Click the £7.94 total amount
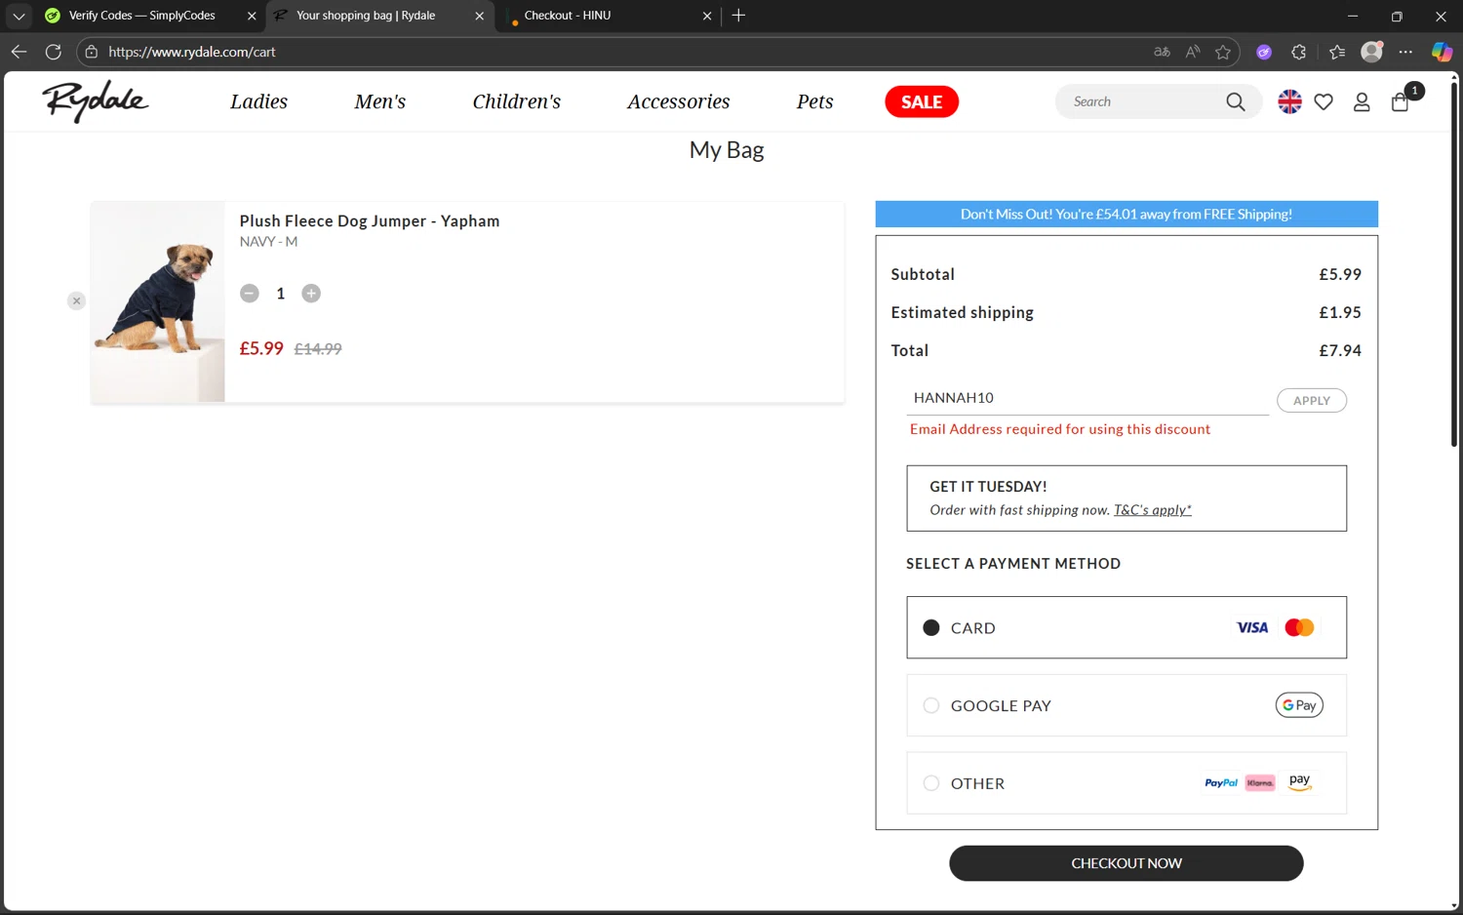Viewport: 1463px width, 915px height. [1340, 350]
